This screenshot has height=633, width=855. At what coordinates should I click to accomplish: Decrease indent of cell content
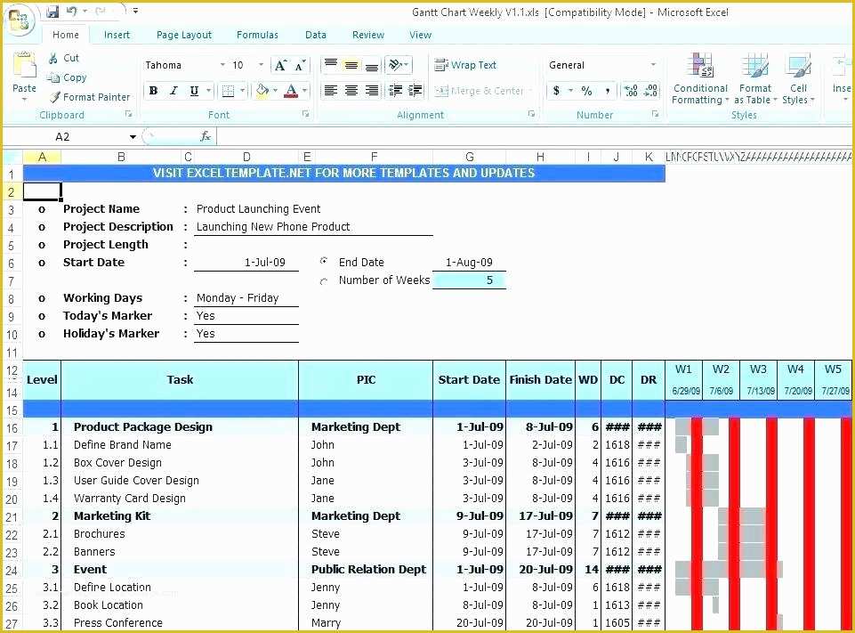click(x=395, y=91)
